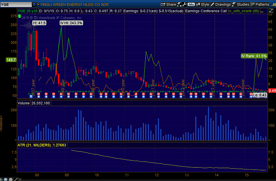Click the gray circle pan icon at bottom
276x181 pixels.
(x=11, y=179)
